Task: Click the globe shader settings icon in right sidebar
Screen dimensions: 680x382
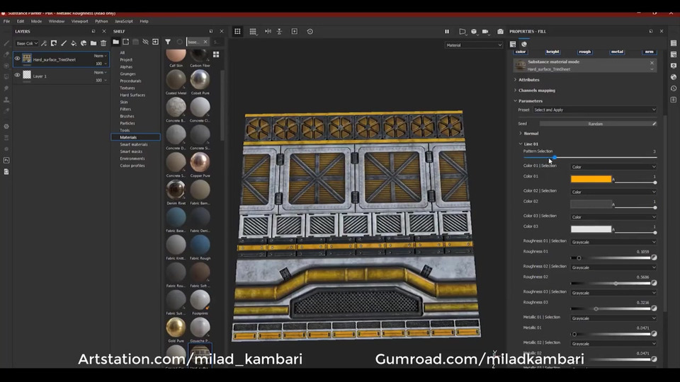Action: click(673, 77)
